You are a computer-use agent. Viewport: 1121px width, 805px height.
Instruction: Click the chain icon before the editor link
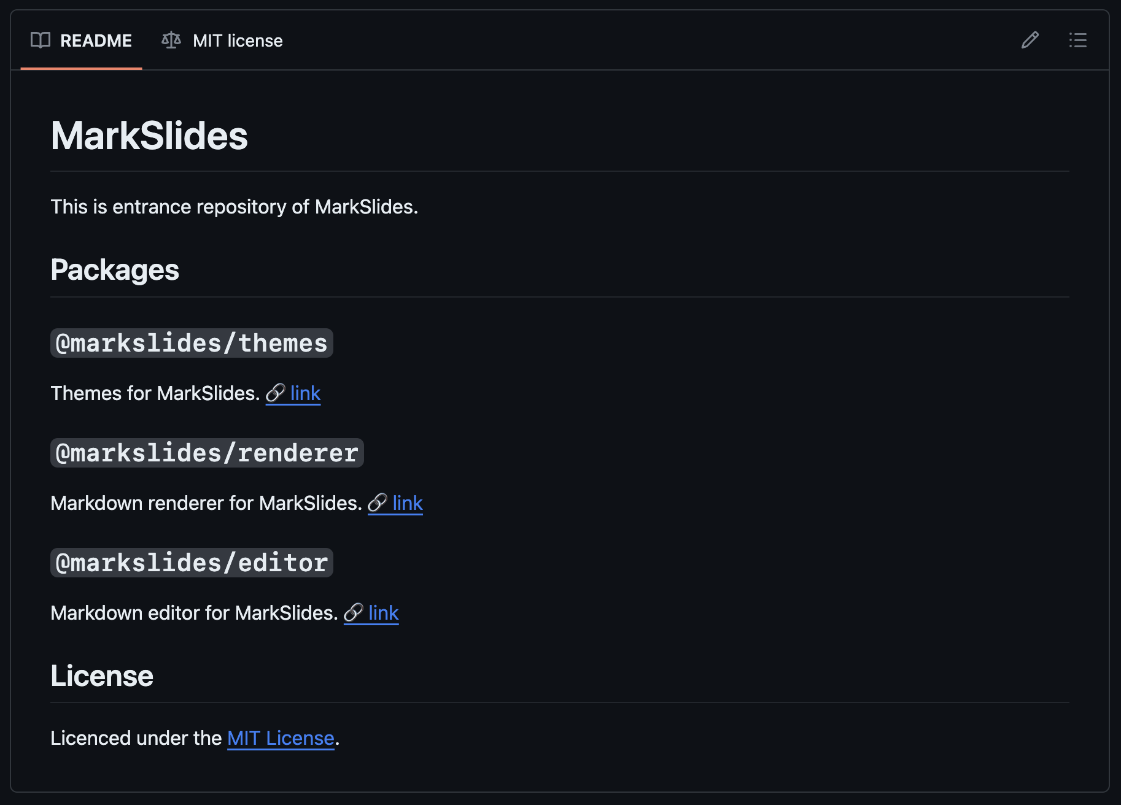[x=355, y=613]
